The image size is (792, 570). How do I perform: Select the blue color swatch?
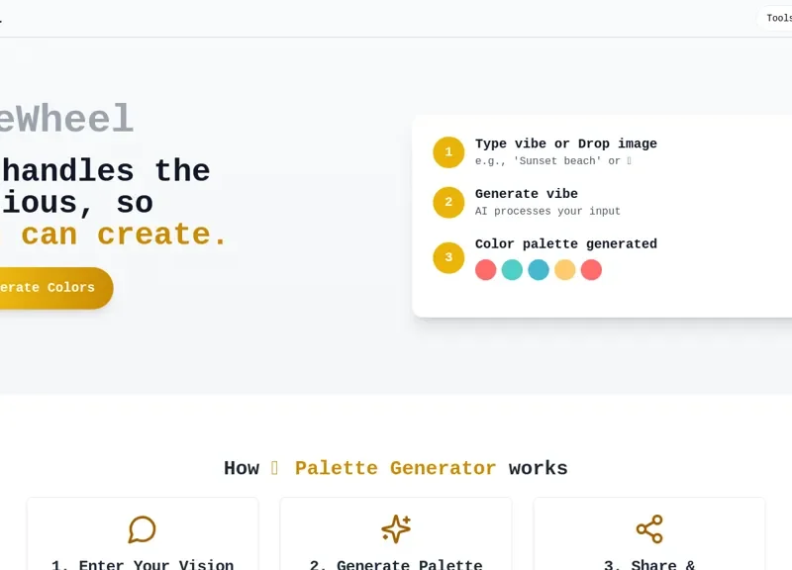[539, 268]
